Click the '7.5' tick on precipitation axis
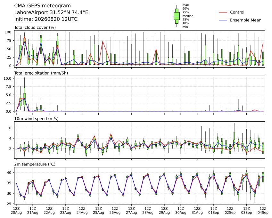This screenshot has height=218, width=272. pyautogui.click(x=9, y=87)
